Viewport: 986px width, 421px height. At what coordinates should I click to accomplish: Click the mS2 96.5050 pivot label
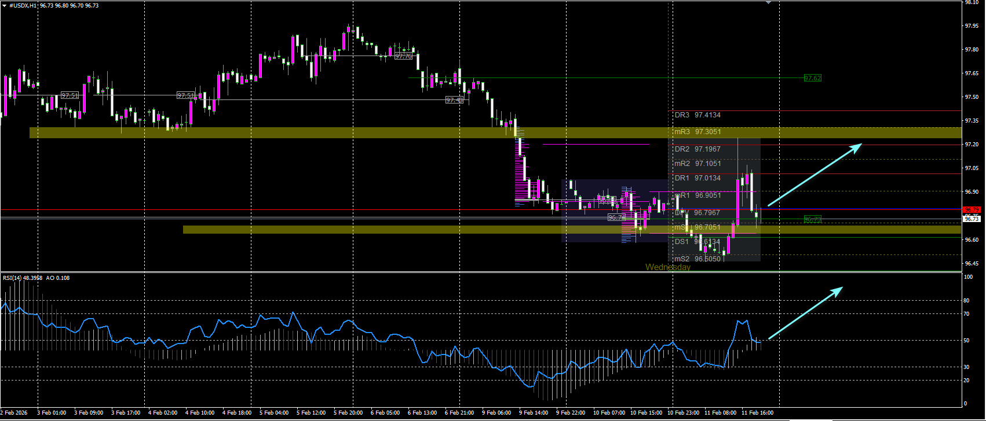pos(697,259)
